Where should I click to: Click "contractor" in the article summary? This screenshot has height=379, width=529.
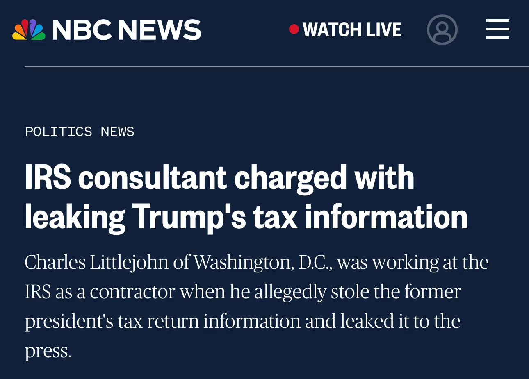(x=132, y=292)
